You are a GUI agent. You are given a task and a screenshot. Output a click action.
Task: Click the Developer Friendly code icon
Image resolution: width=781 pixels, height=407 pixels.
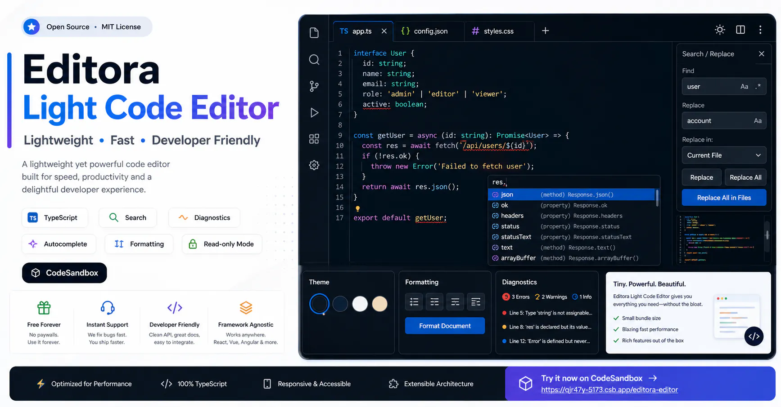point(175,308)
